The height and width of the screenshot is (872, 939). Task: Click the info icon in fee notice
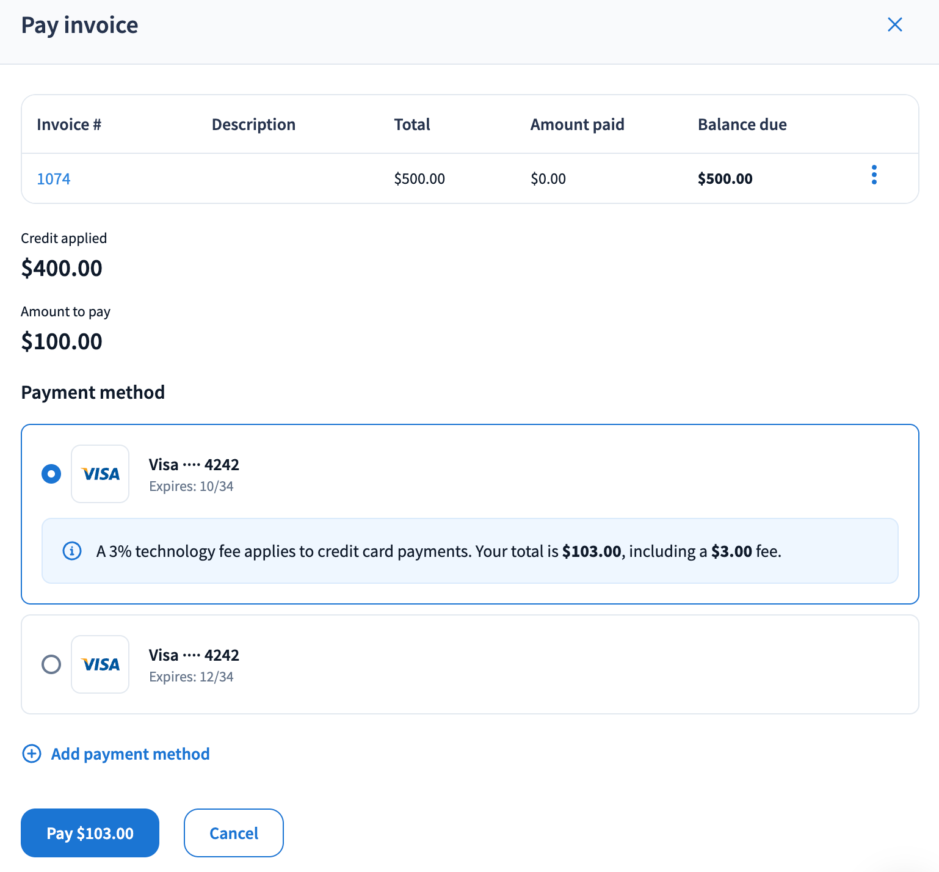[72, 551]
